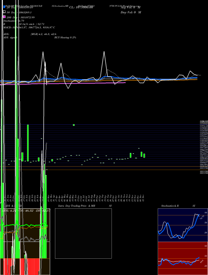Screen dimensions: 208x275
Task: Select the CL: 1075000.00 closing price text
Action: click(x=81, y=7)
